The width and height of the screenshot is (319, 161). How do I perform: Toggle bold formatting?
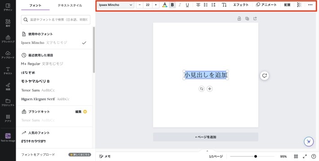173,5
